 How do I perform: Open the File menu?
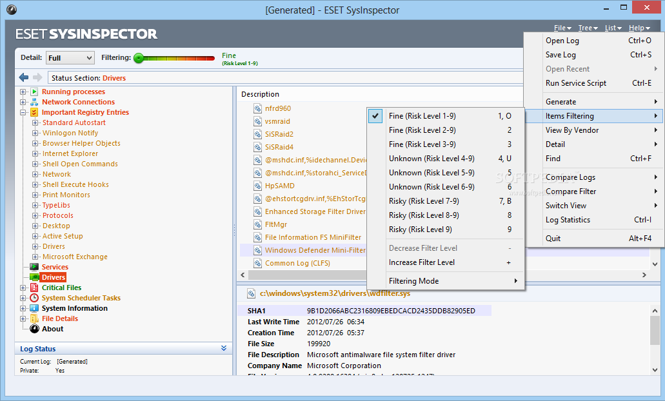click(562, 28)
